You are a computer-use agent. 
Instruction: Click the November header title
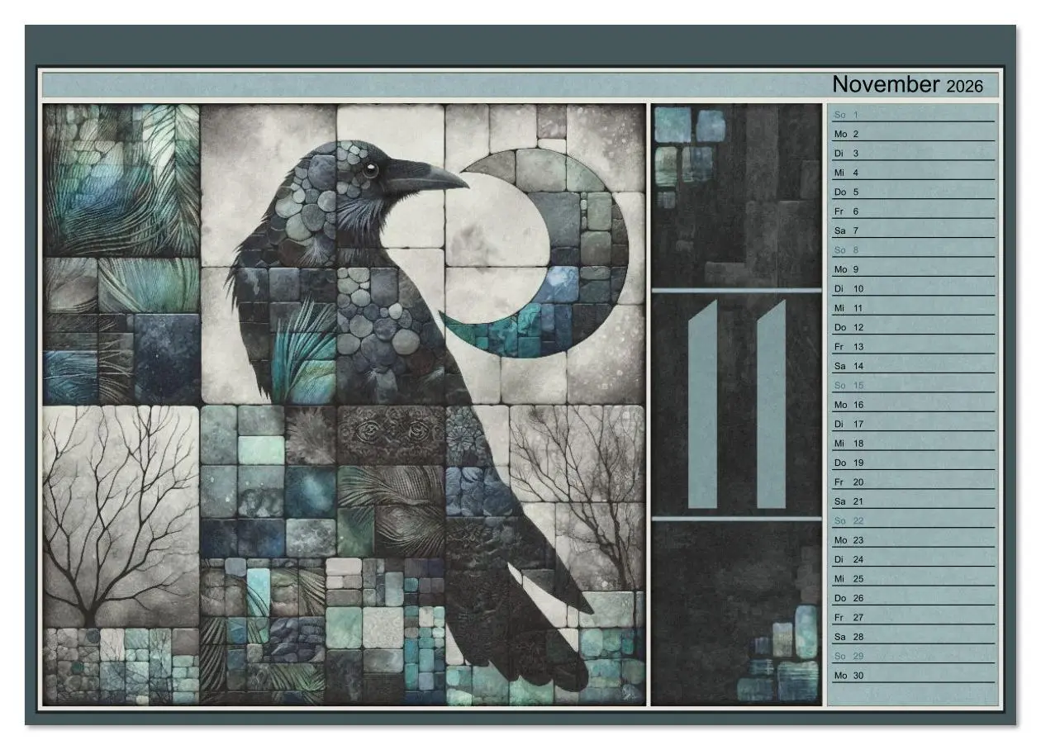[x=884, y=83]
